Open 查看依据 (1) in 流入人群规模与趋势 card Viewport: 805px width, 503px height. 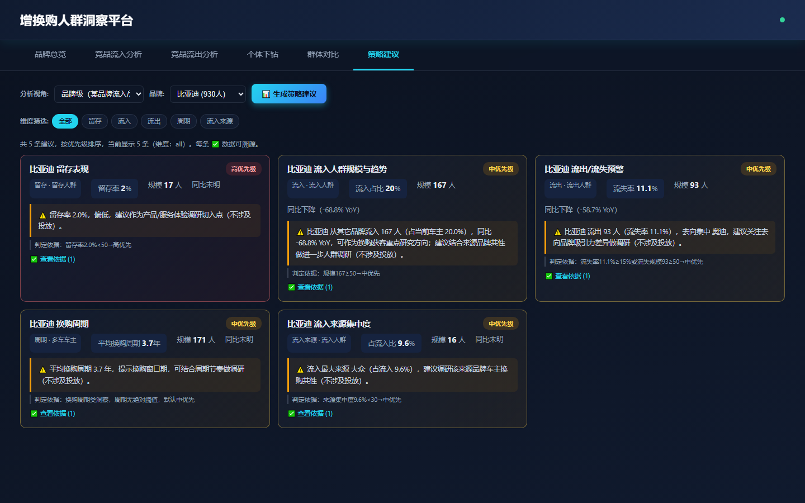[x=310, y=287]
